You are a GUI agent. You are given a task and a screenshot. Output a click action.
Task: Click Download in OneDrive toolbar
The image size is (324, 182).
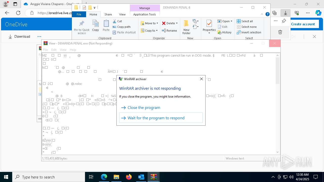point(19,36)
